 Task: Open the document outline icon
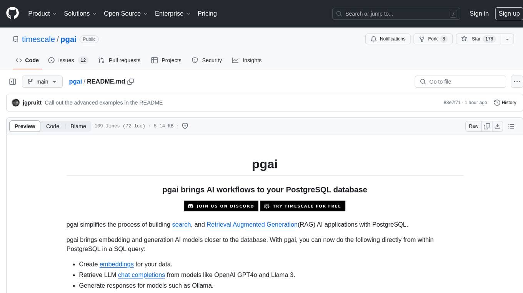tap(511, 126)
